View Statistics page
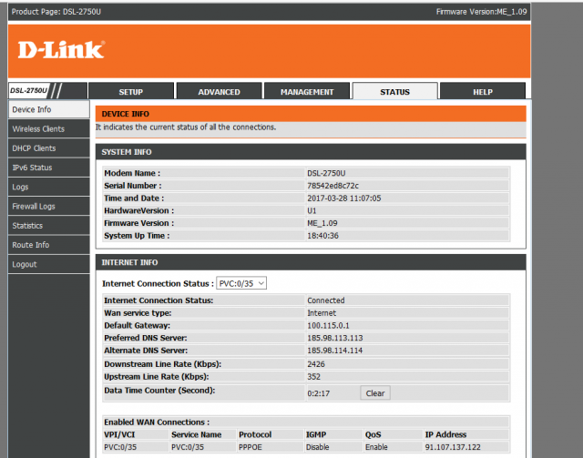This screenshot has width=583, height=458. (27, 226)
